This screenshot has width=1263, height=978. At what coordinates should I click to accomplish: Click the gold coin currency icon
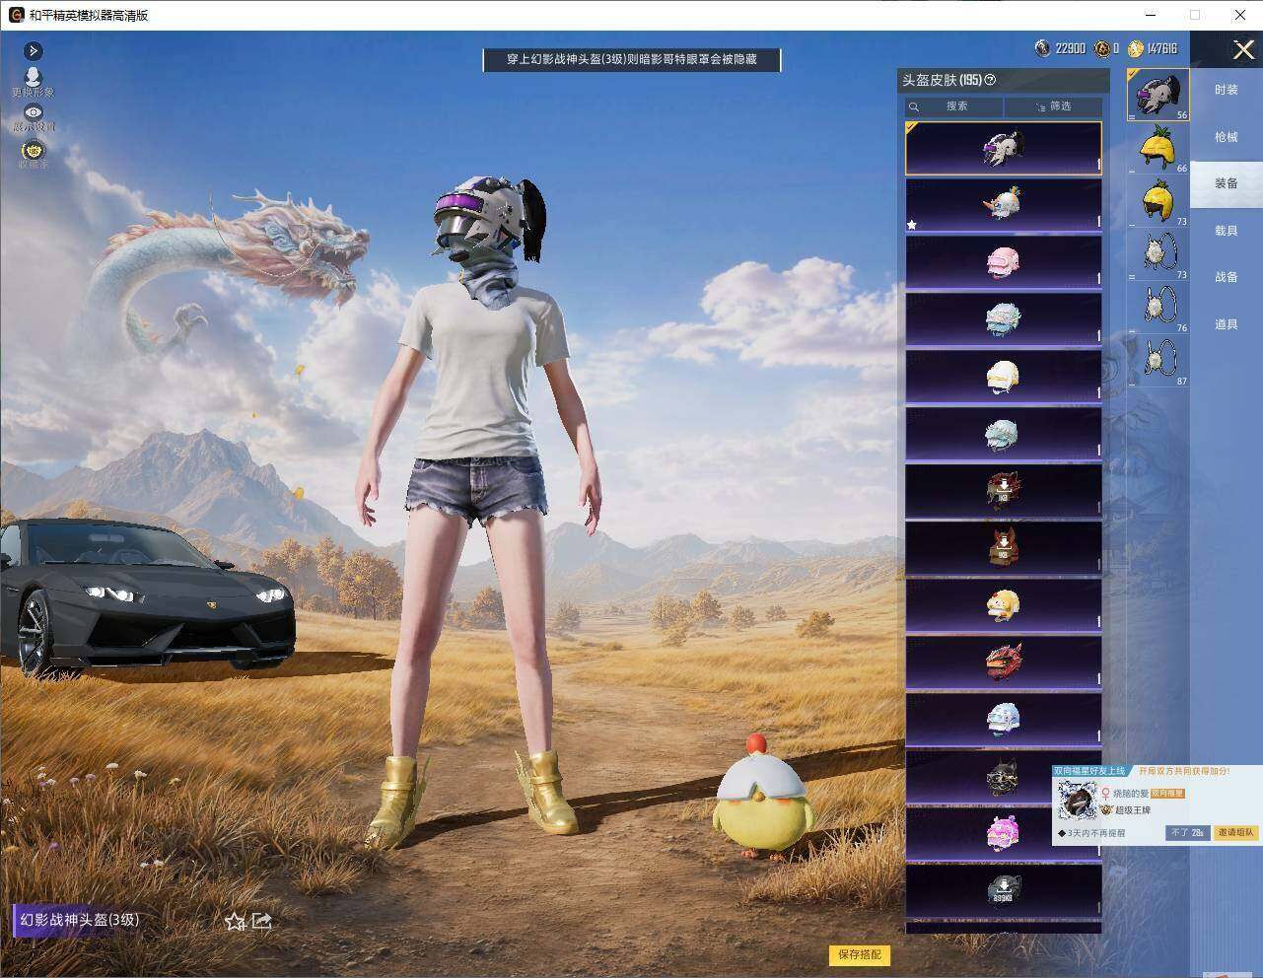click(1136, 48)
